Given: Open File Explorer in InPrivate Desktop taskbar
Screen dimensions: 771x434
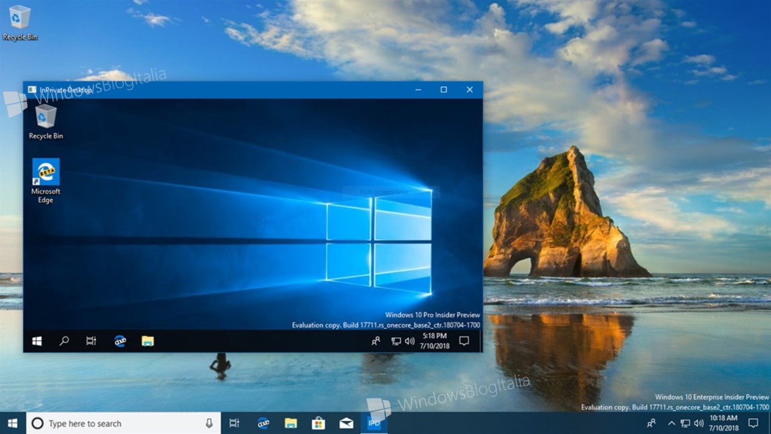Looking at the screenshot, I should click(148, 341).
